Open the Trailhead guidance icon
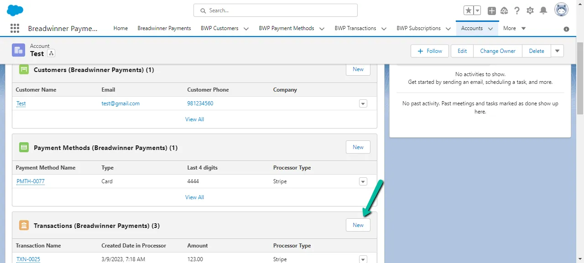584x263 pixels. 504,10
